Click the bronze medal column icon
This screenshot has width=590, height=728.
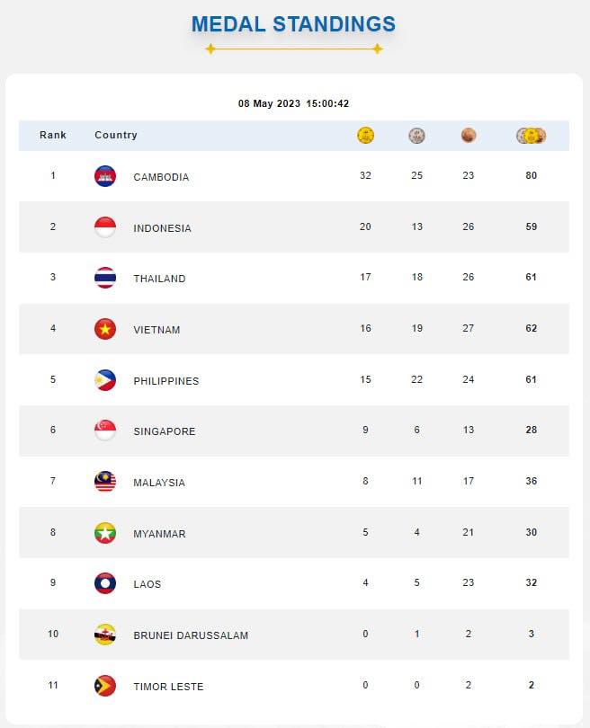click(469, 136)
